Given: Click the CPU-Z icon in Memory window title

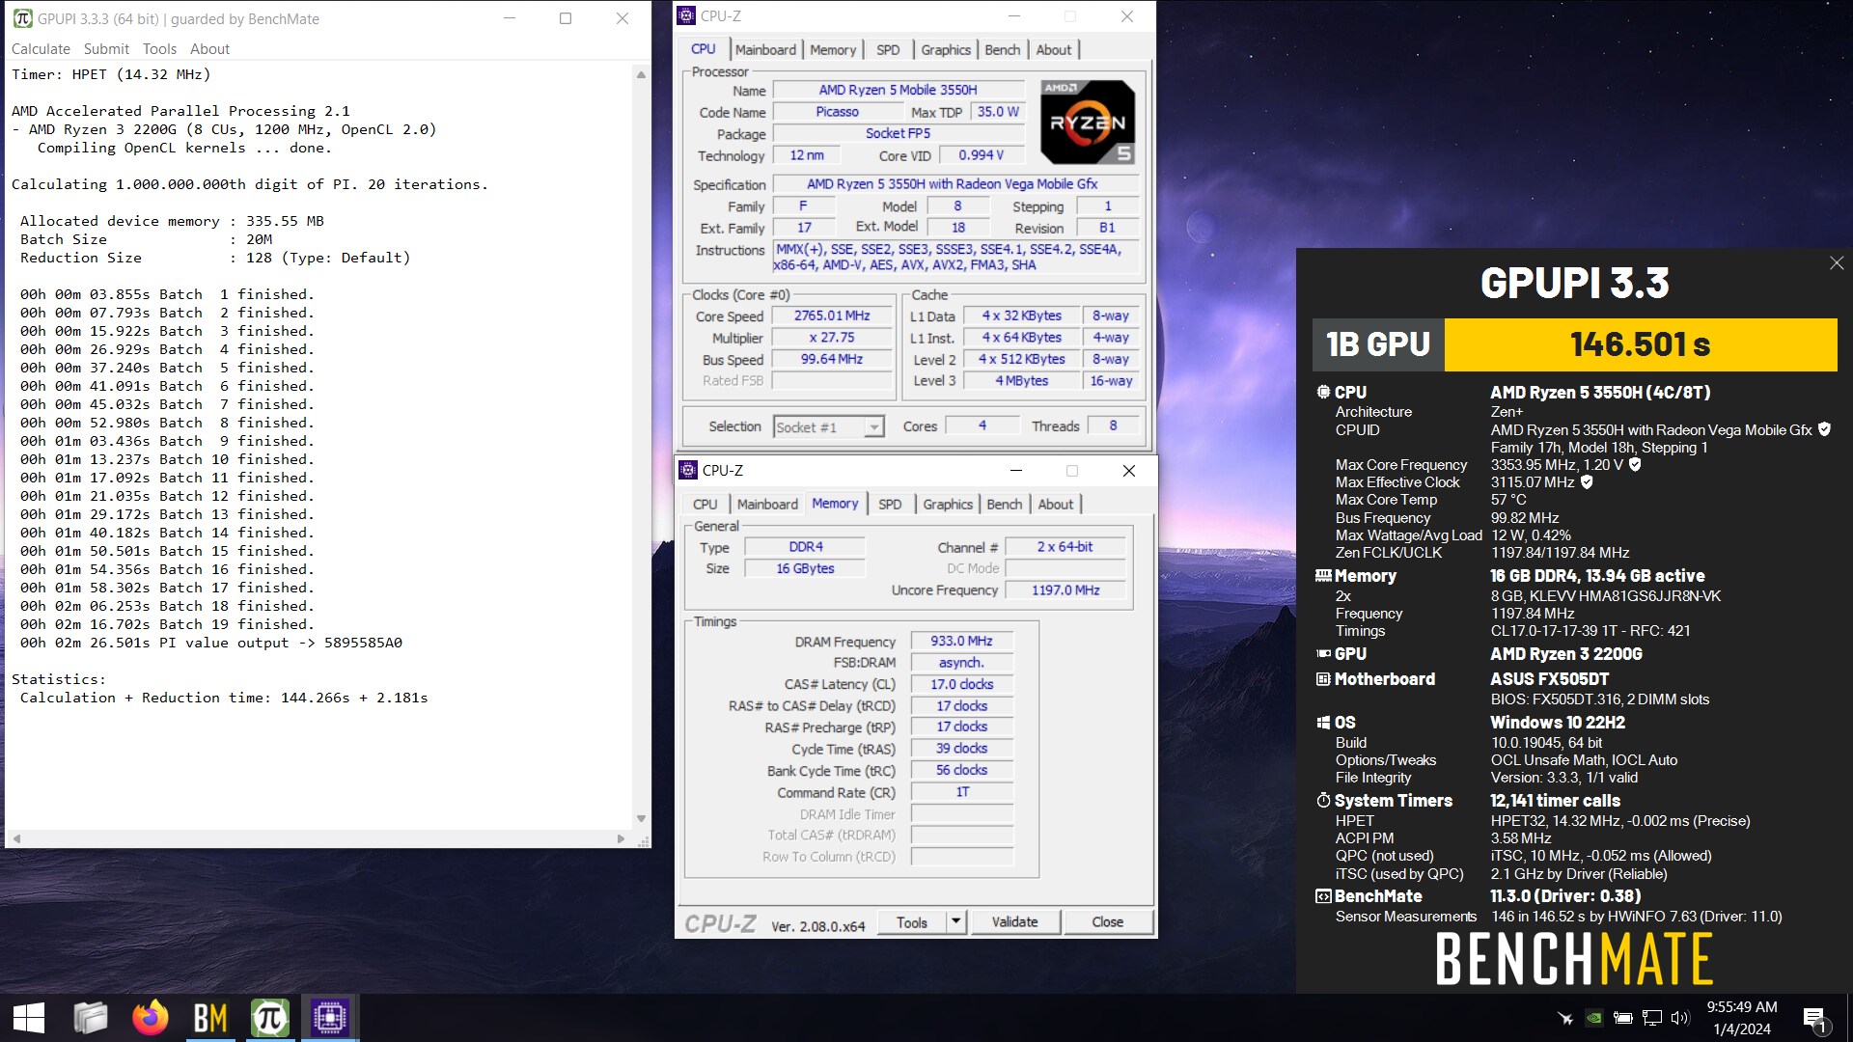Looking at the screenshot, I should (688, 470).
